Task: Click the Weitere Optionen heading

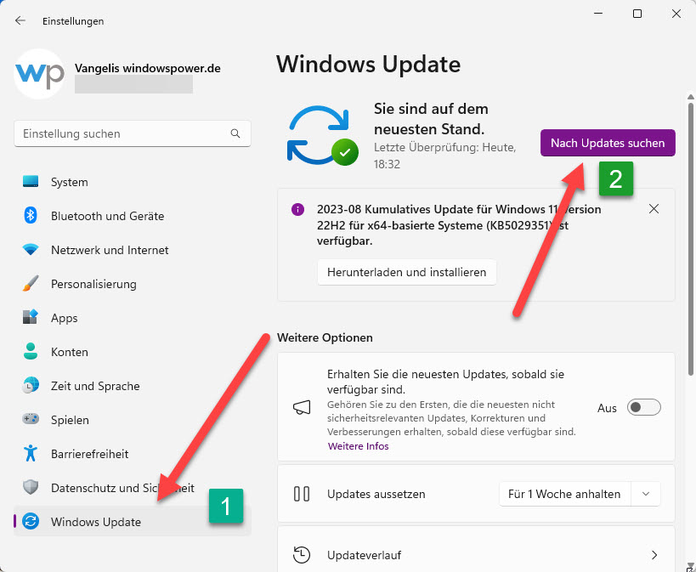Action: [325, 337]
